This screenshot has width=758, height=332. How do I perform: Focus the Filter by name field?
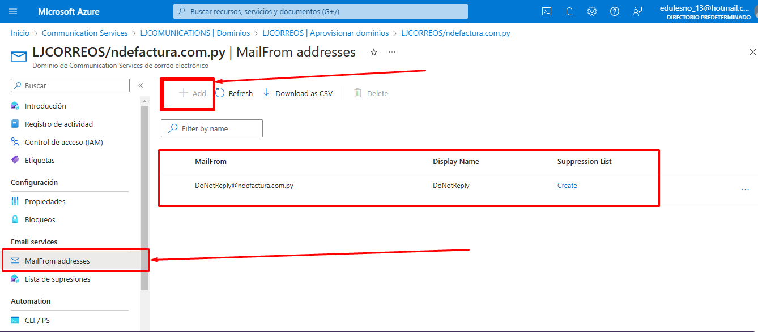[212, 128]
